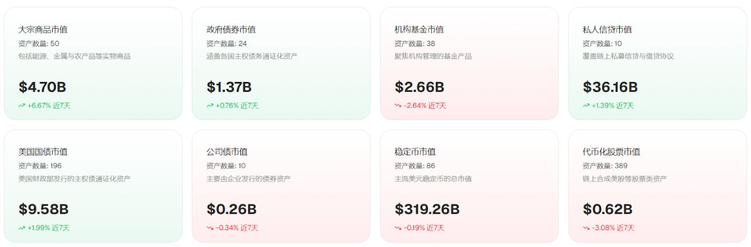Click the 私人信贷市值 heading
This screenshot has width=751, height=247.
click(607, 30)
